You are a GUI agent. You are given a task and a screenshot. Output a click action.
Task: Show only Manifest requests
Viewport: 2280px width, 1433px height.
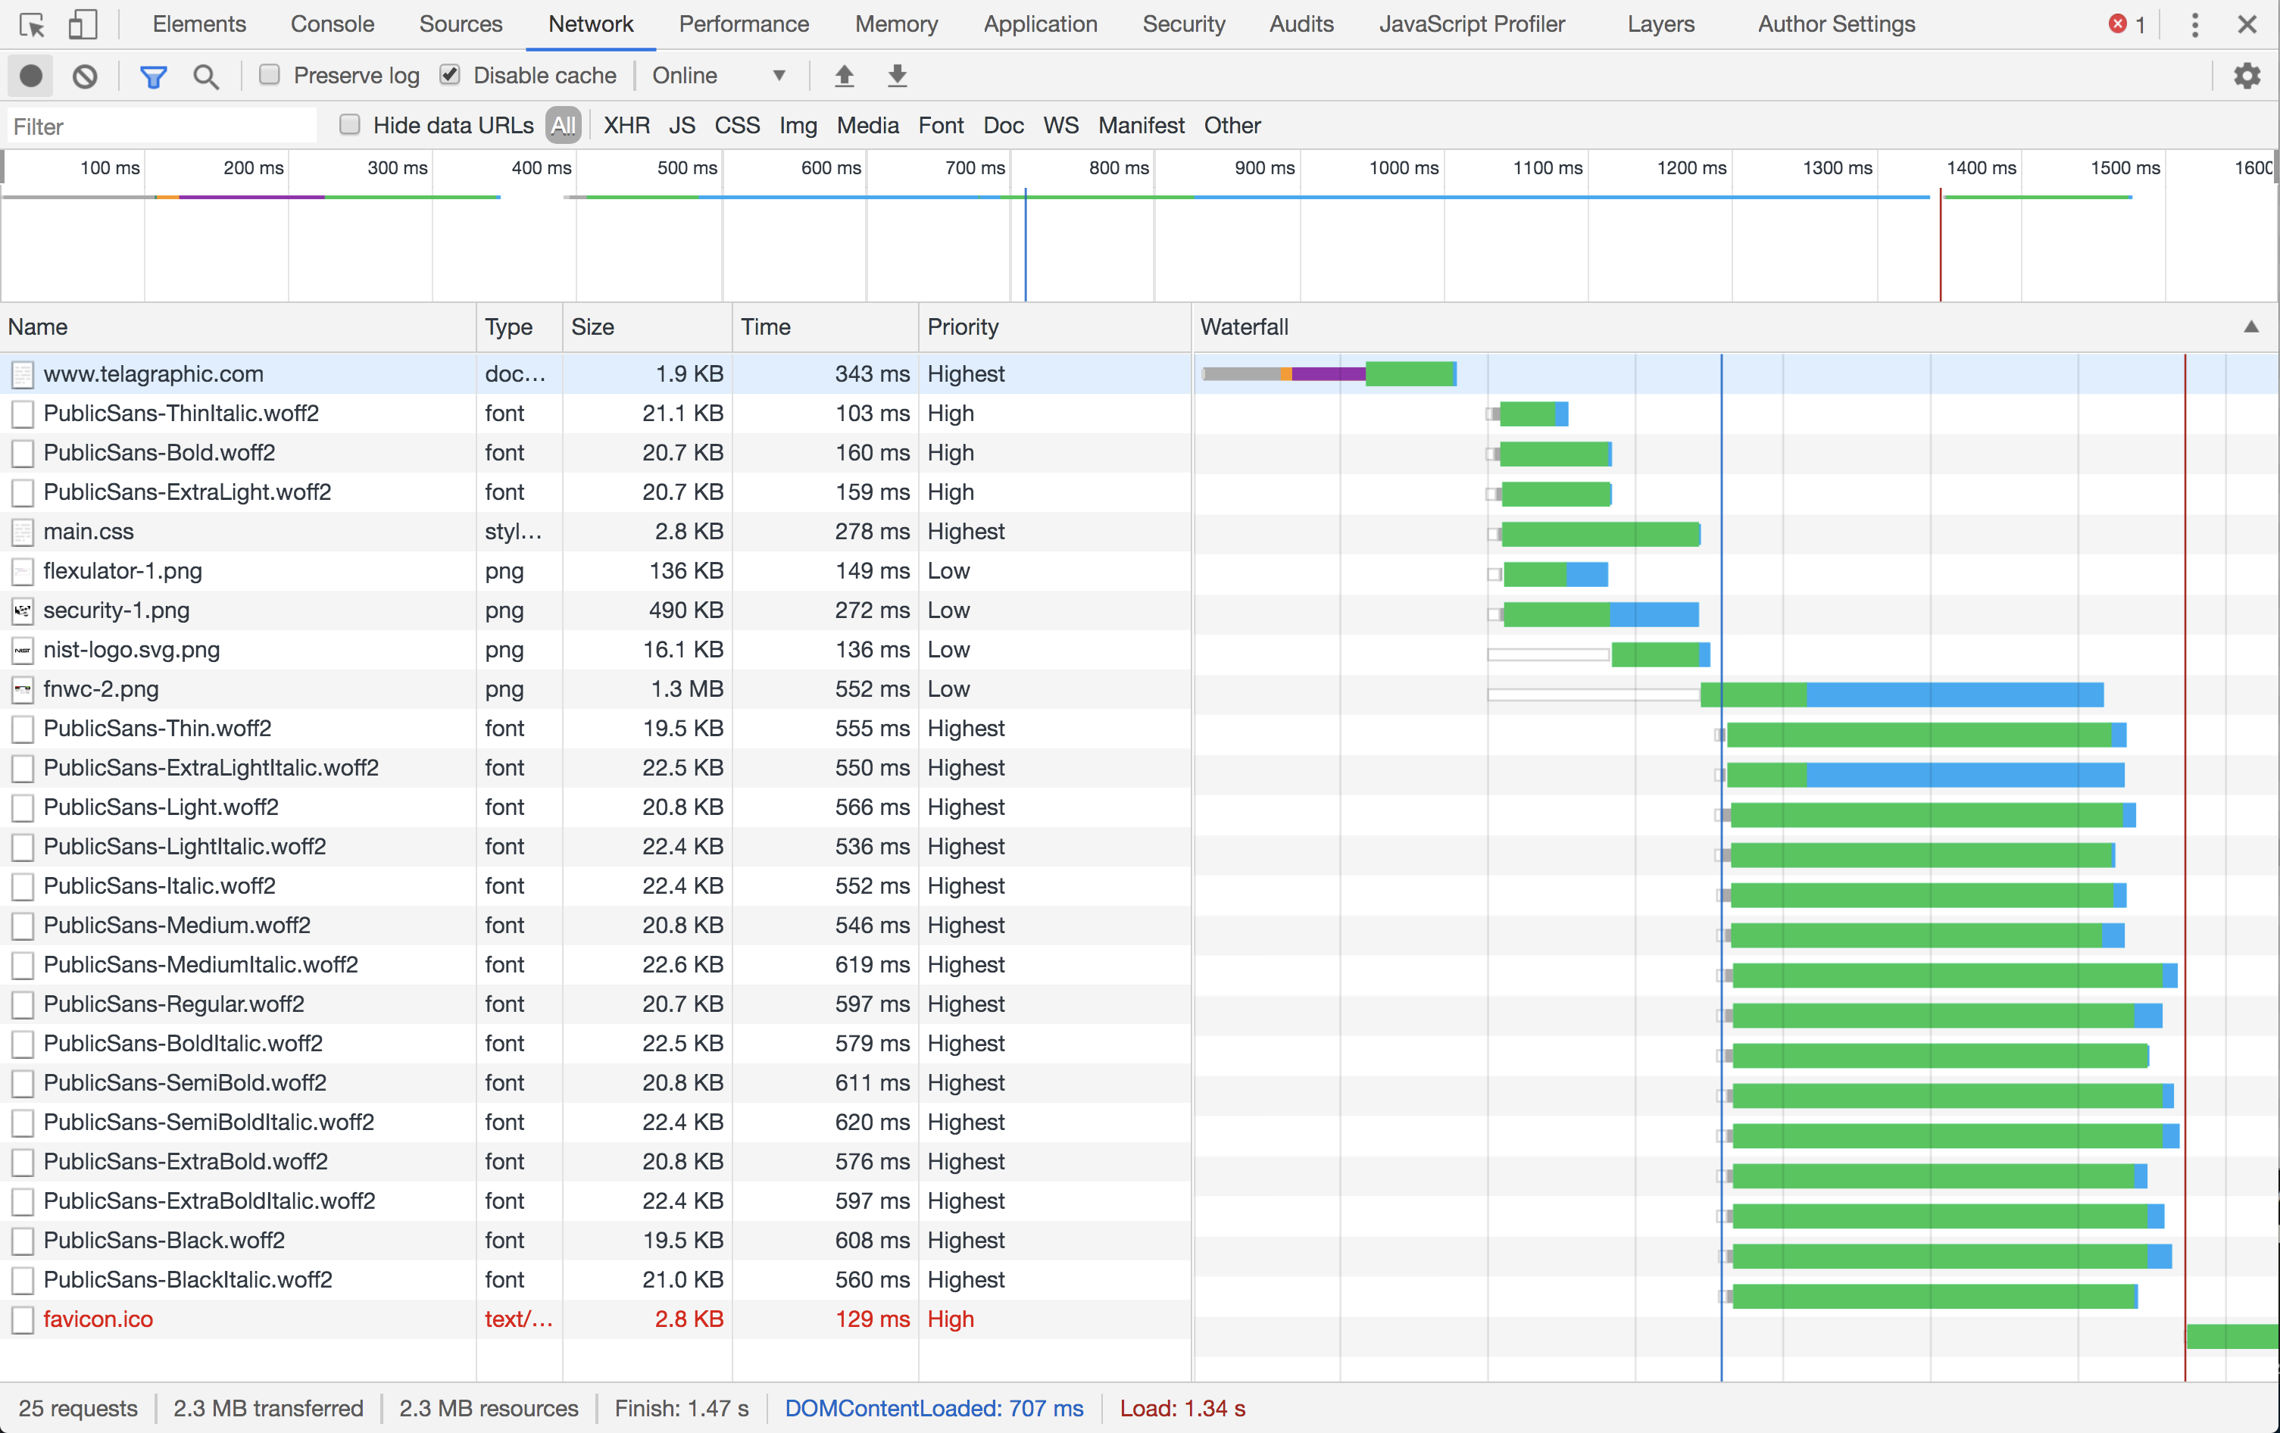[1141, 126]
